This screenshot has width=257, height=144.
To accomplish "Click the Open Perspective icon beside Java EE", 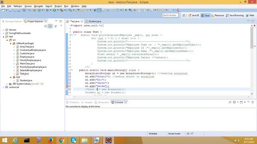I will [x=184, y=15].
